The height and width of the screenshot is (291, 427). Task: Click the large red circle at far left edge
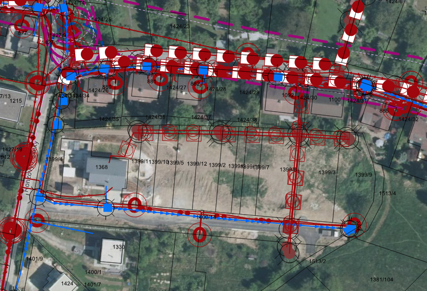pos(10,229)
